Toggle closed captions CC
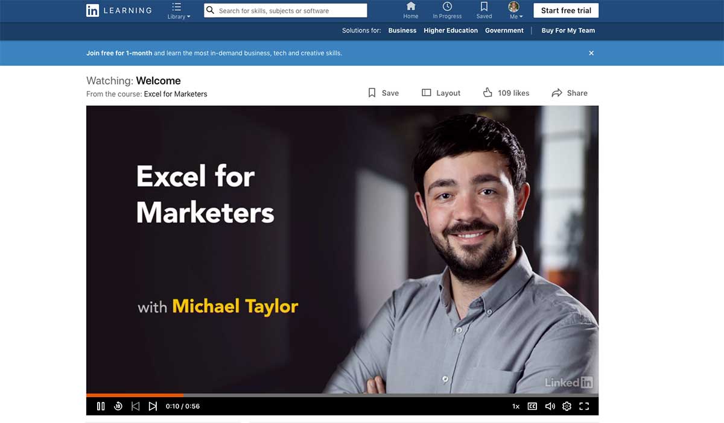This screenshot has height=423, width=724. 532,406
